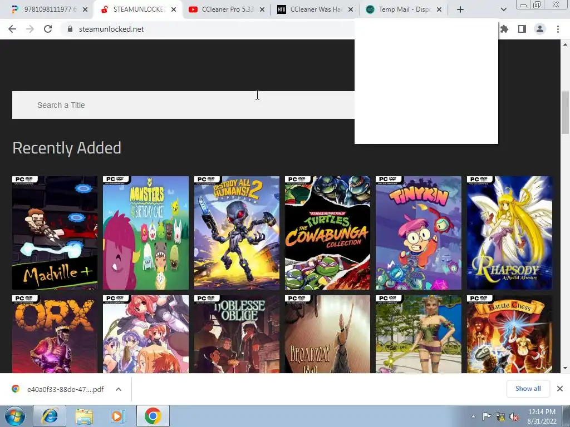Click the Recently Added heading

pyautogui.click(x=67, y=148)
